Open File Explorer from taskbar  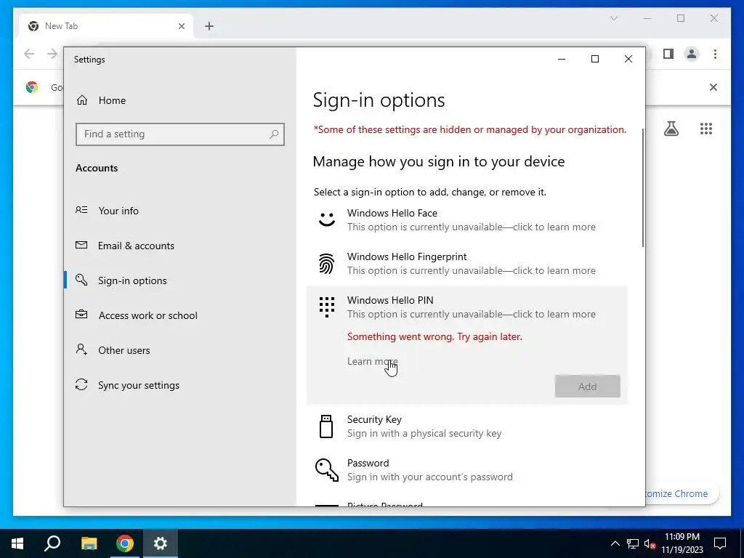(89, 543)
